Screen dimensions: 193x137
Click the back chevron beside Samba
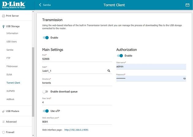pyautogui.click(x=40, y=5)
